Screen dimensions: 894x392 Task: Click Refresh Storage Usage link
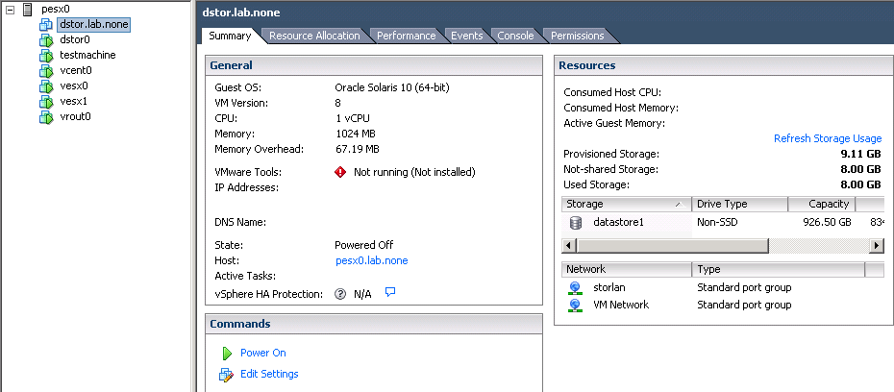point(828,138)
